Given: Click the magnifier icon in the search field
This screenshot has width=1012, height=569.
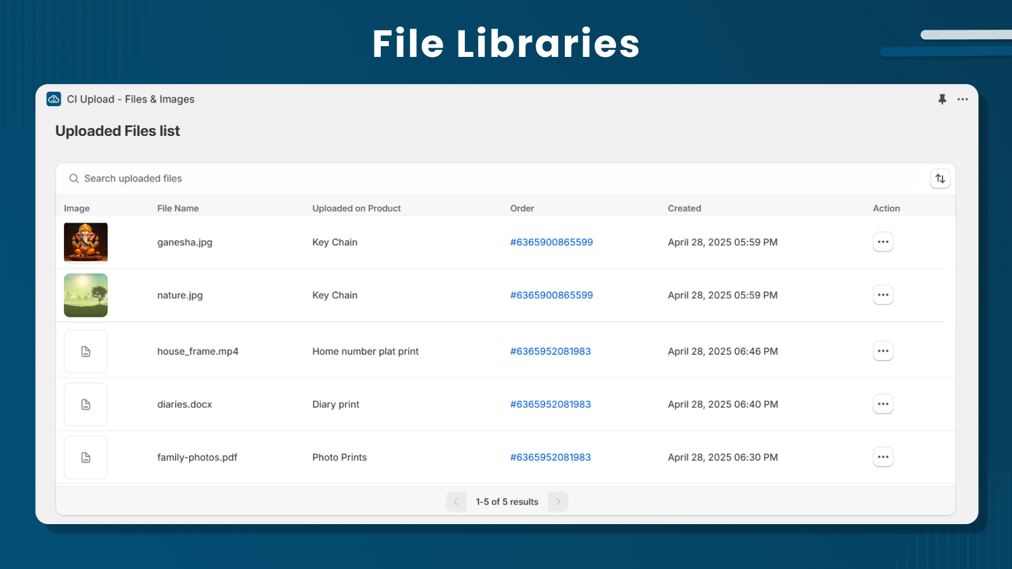Looking at the screenshot, I should tap(74, 178).
